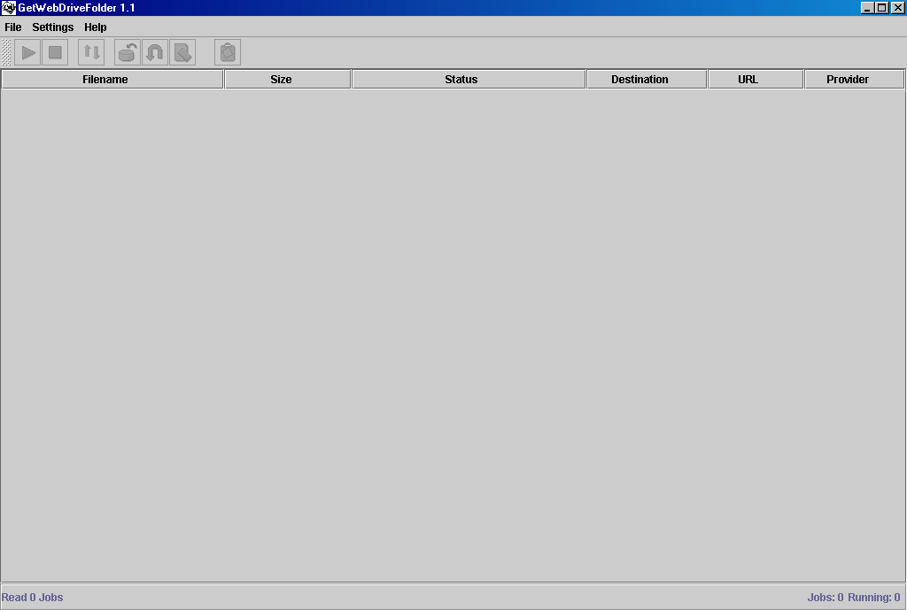Click the toolbar drag handle grip

[x=7, y=53]
